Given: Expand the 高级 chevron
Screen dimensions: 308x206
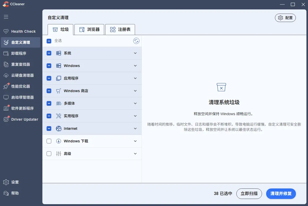Looking at the screenshot, I should [135, 154].
